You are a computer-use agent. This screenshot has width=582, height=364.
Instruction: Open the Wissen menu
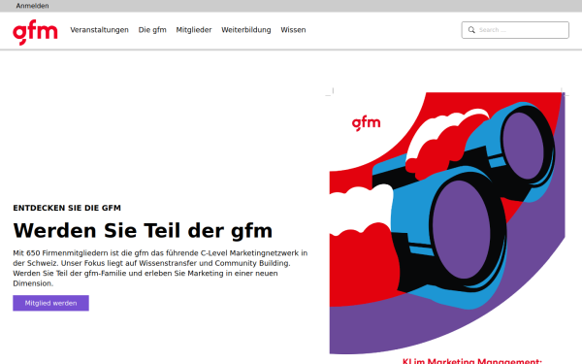pos(293,30)
